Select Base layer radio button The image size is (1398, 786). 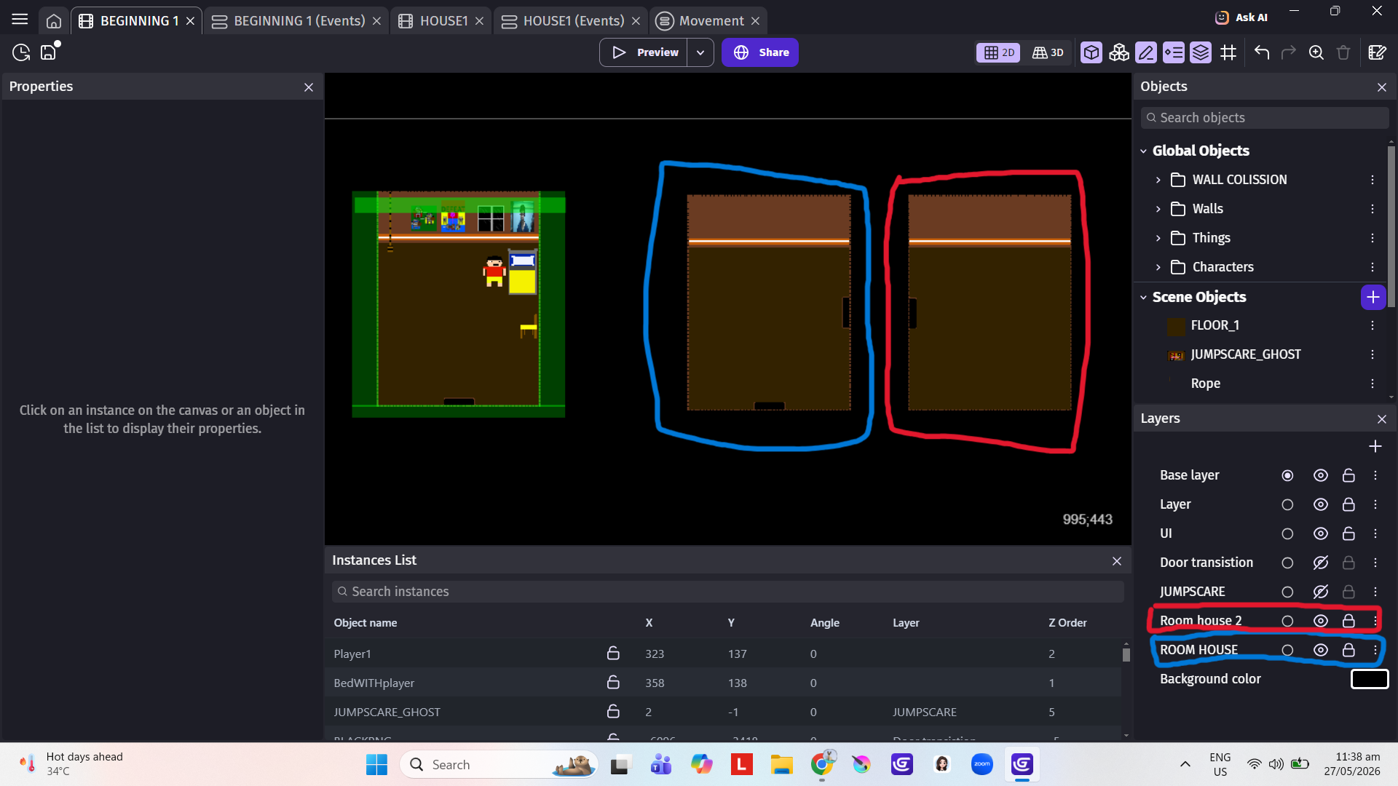pyautogui.click(x=1287, y=475)
